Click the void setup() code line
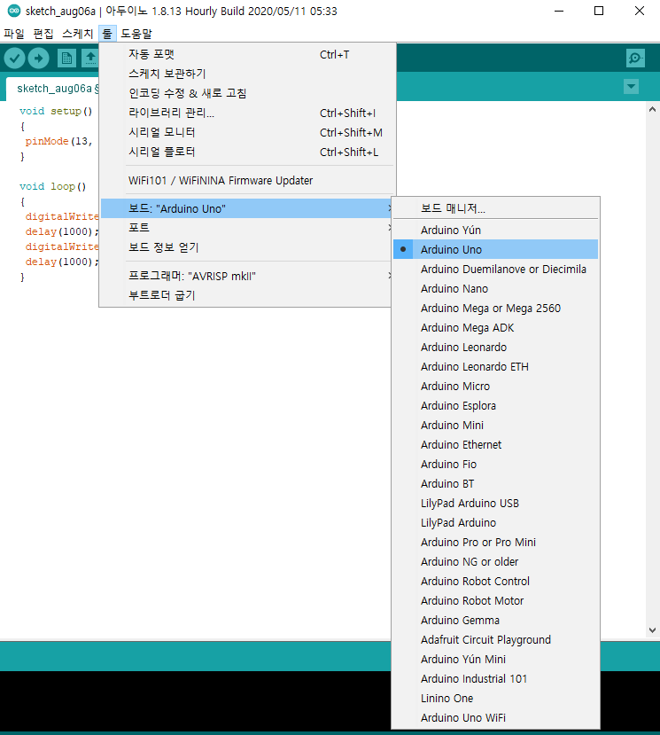Screen dimensions: 660x735 [x=56, y=111]
